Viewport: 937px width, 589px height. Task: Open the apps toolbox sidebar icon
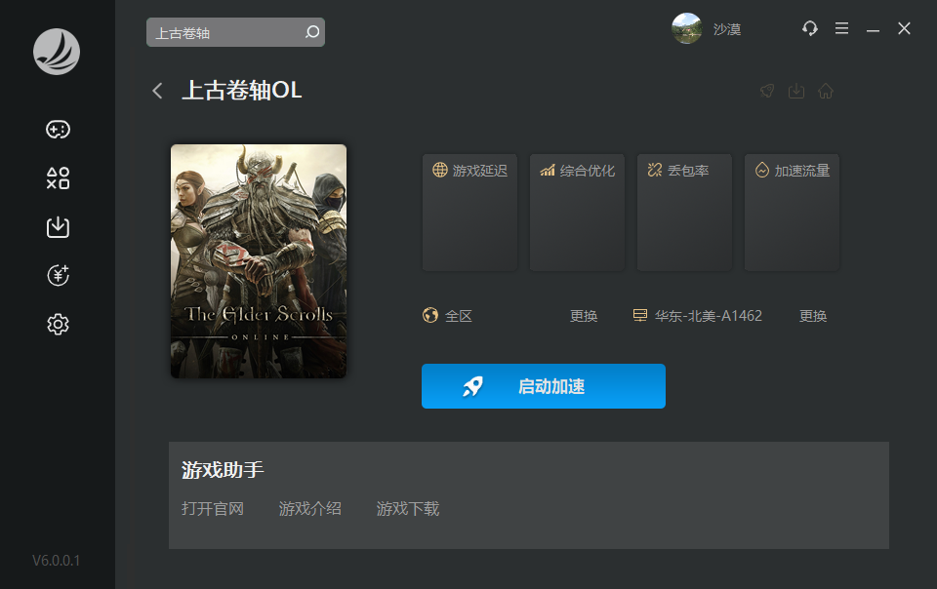tap(58, 177)
